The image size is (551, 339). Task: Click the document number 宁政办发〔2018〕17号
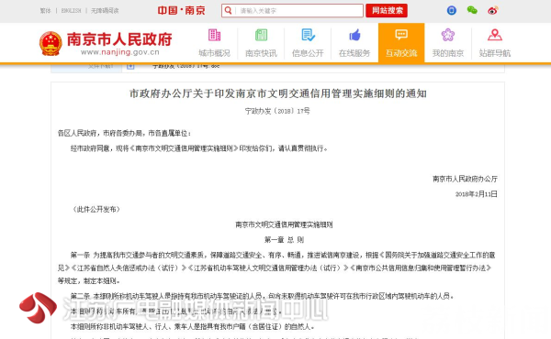[x=277, y=111]
